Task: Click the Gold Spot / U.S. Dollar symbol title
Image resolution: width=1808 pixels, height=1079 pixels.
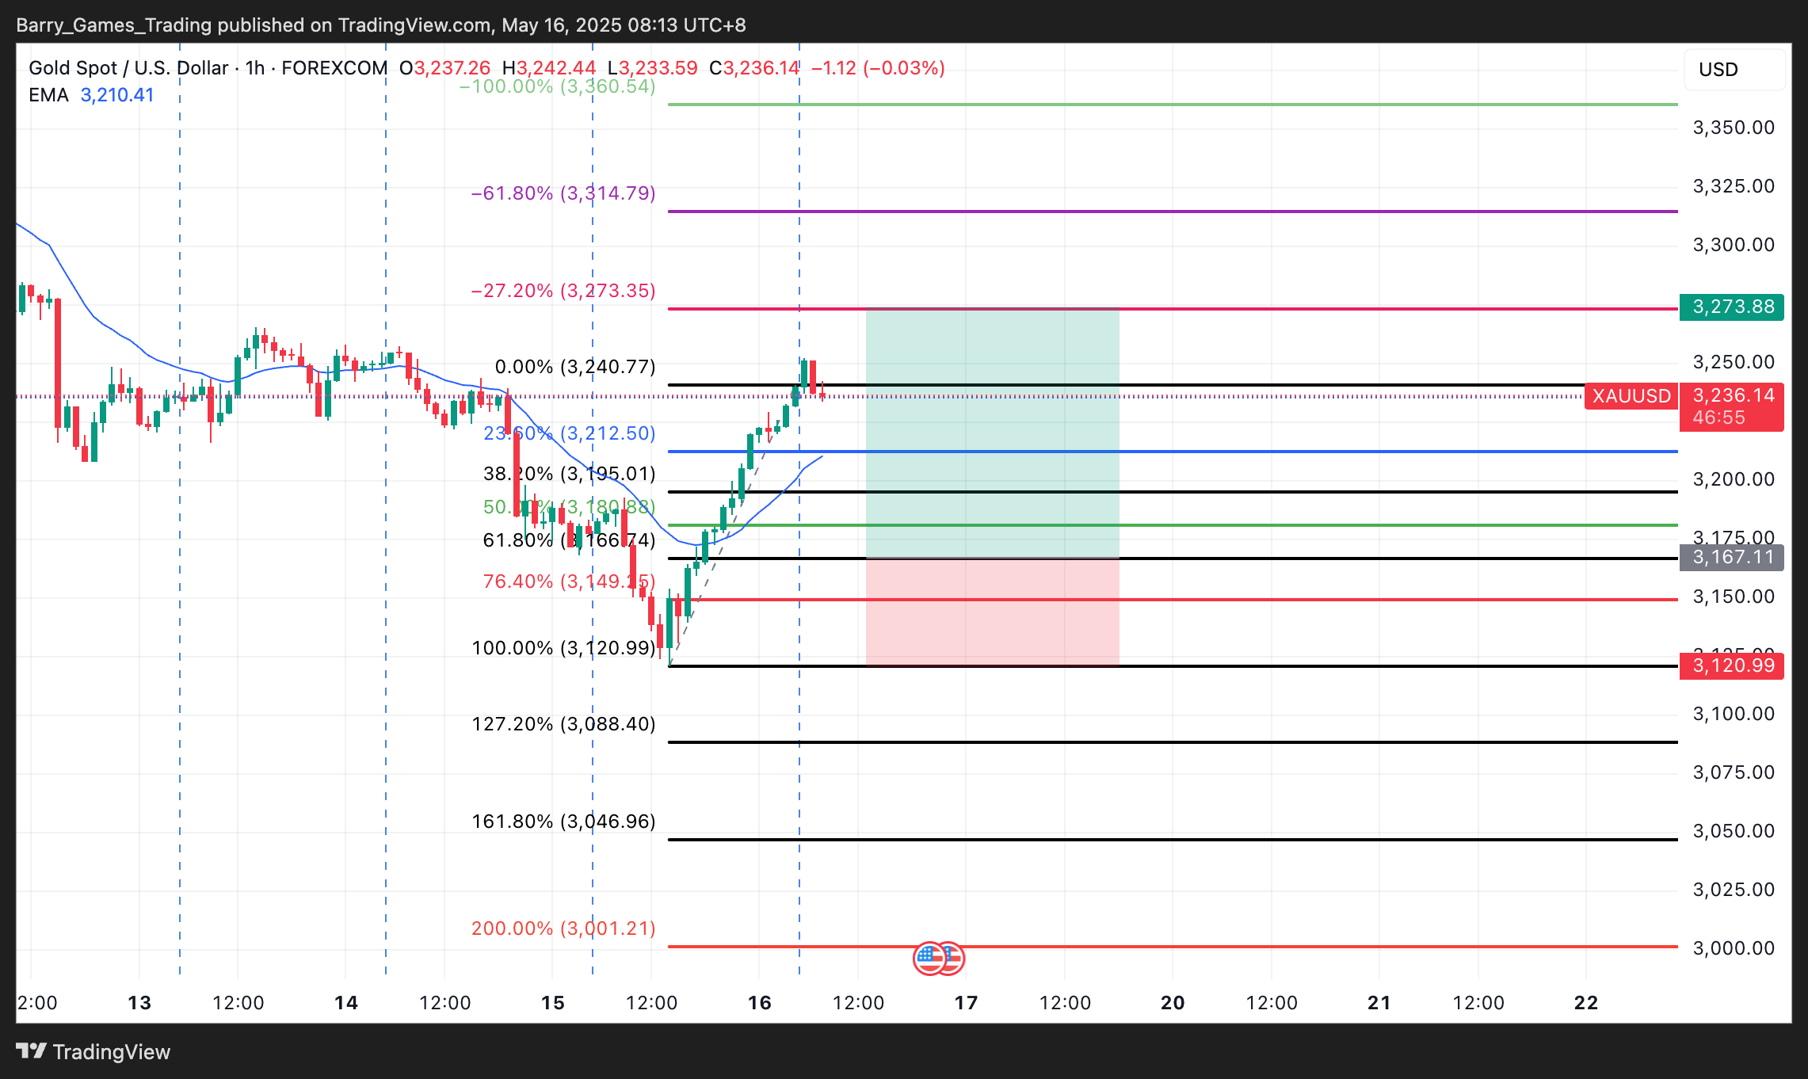Action: [x=128, y=68]
